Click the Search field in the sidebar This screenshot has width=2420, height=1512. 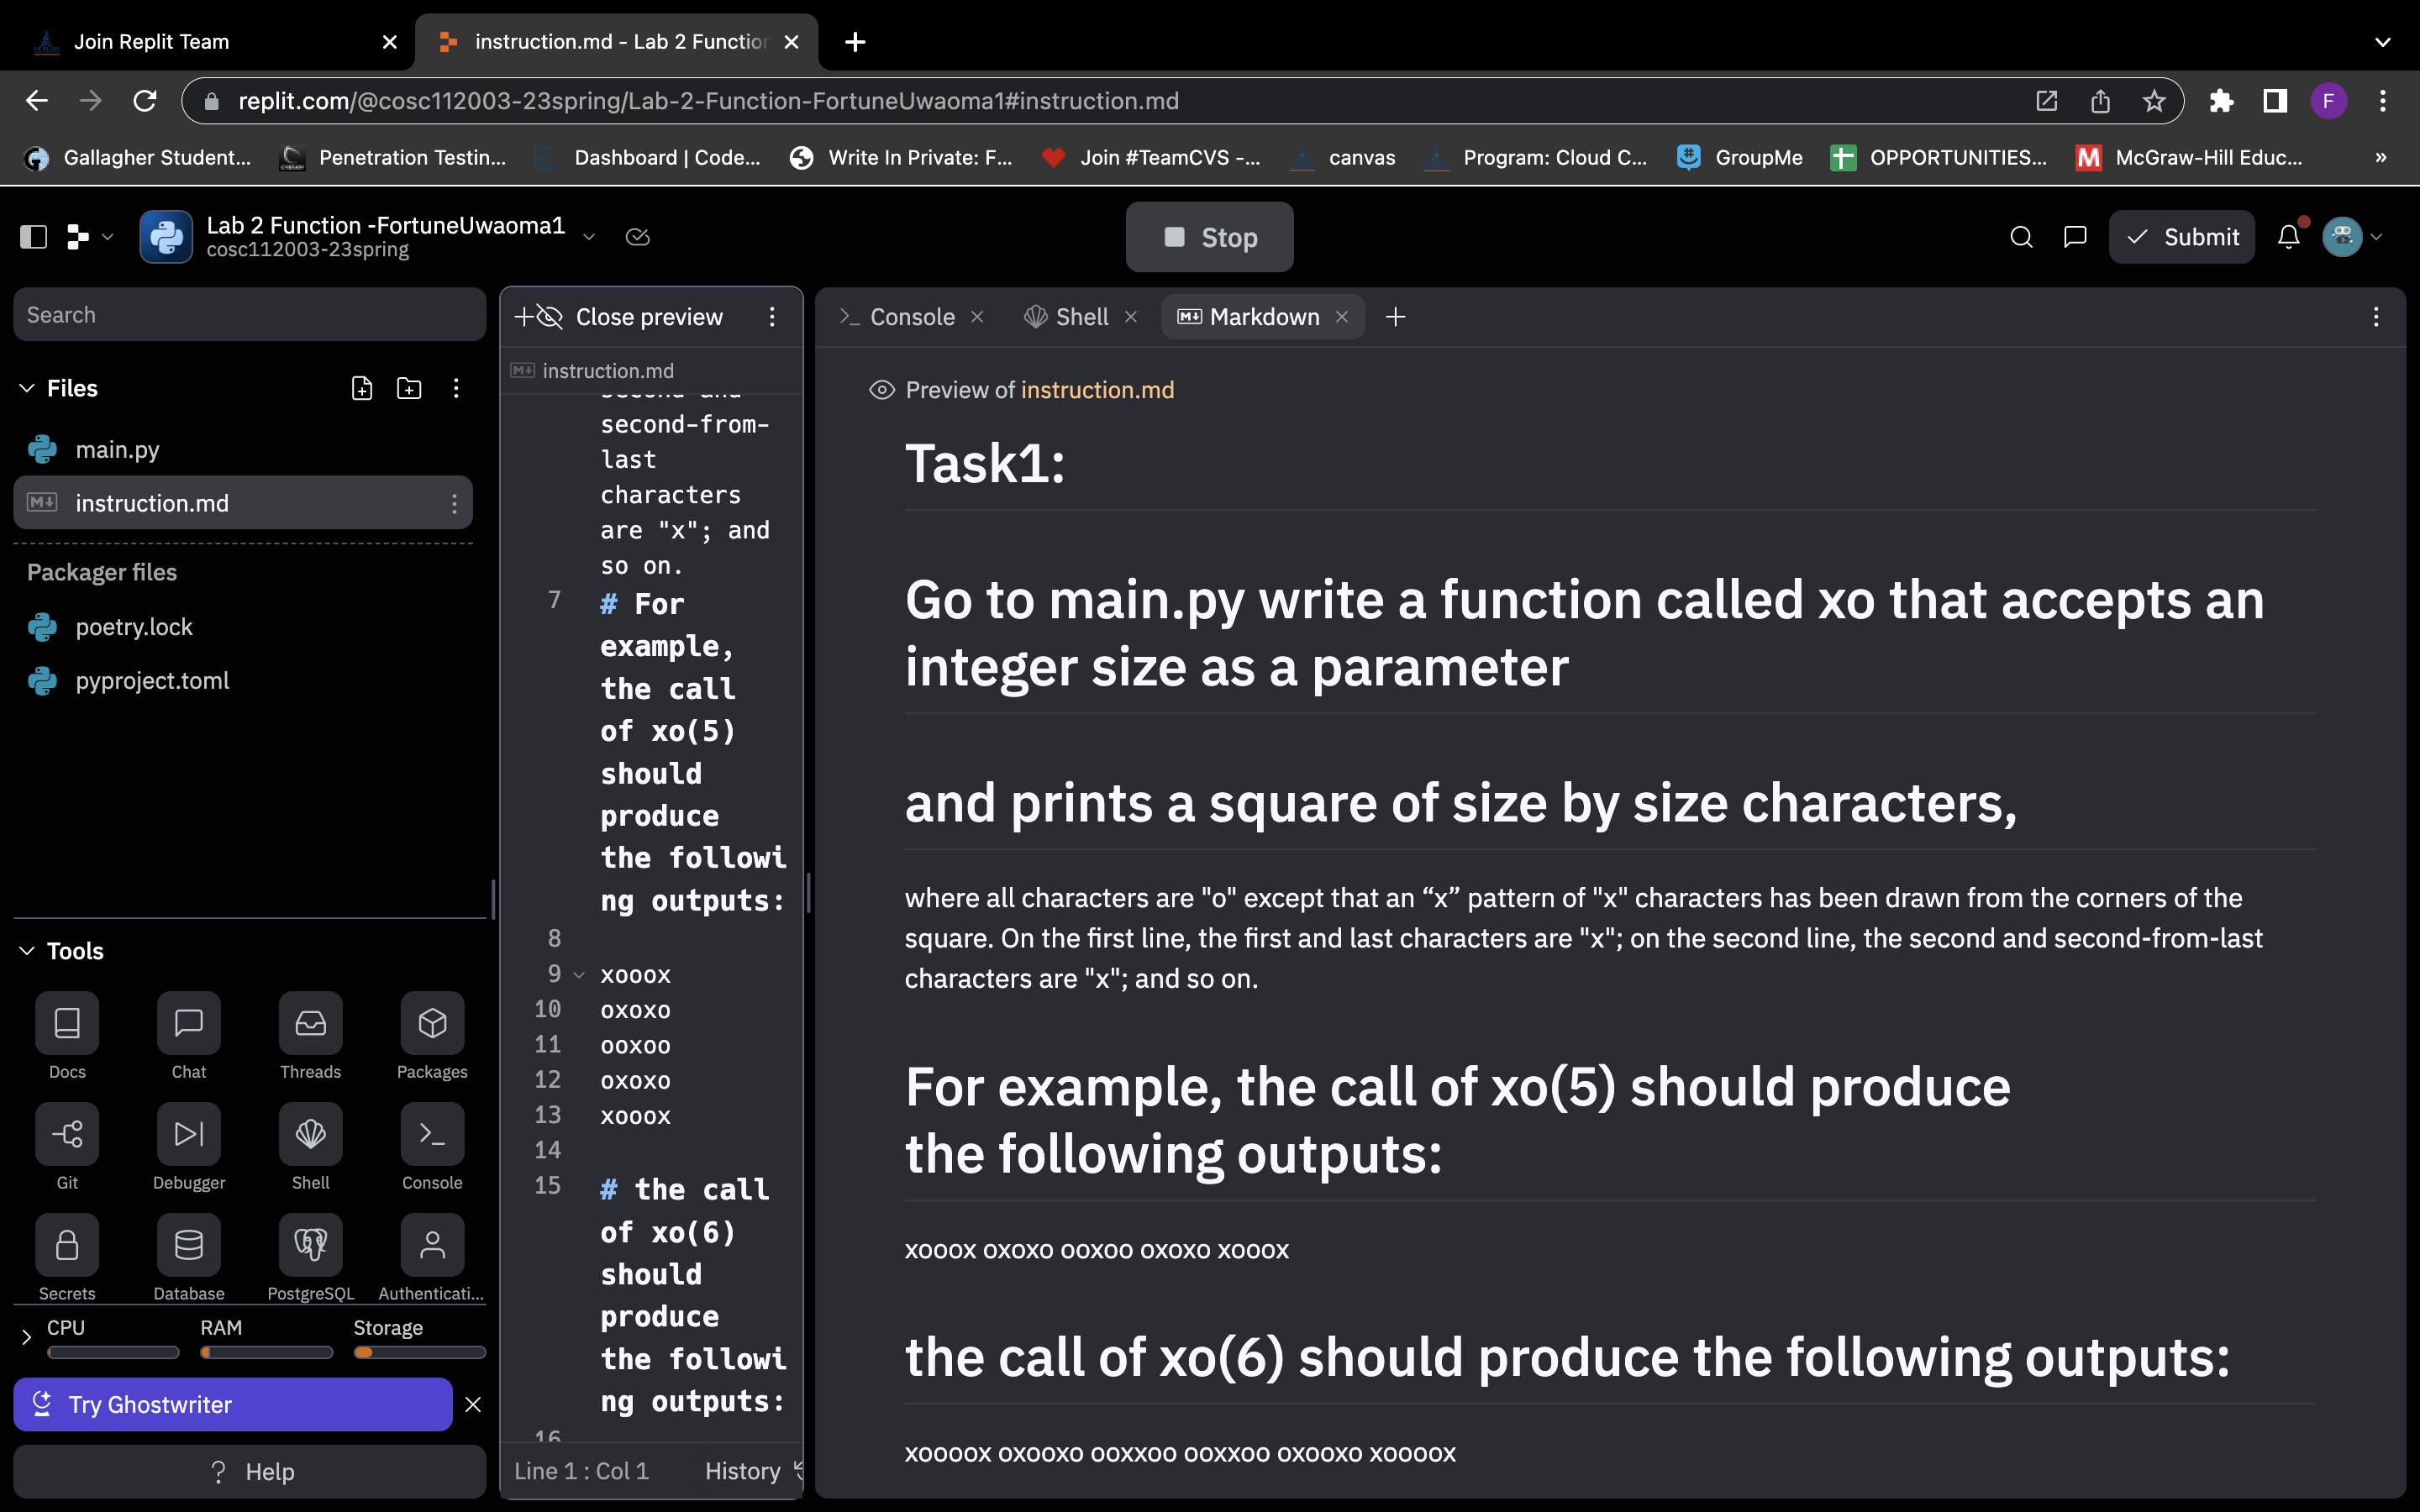[x=249, y=314]
